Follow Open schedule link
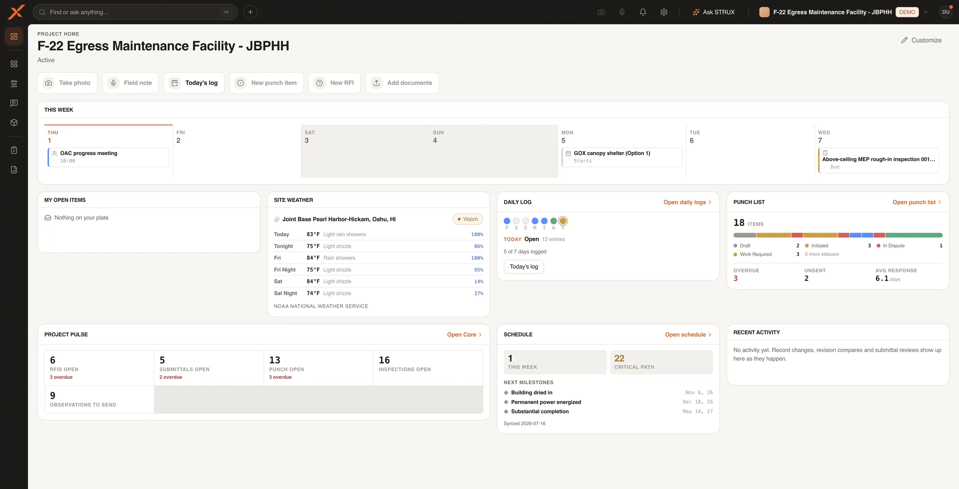The height and width of the screenshot is (489, 959). point(688,335)
